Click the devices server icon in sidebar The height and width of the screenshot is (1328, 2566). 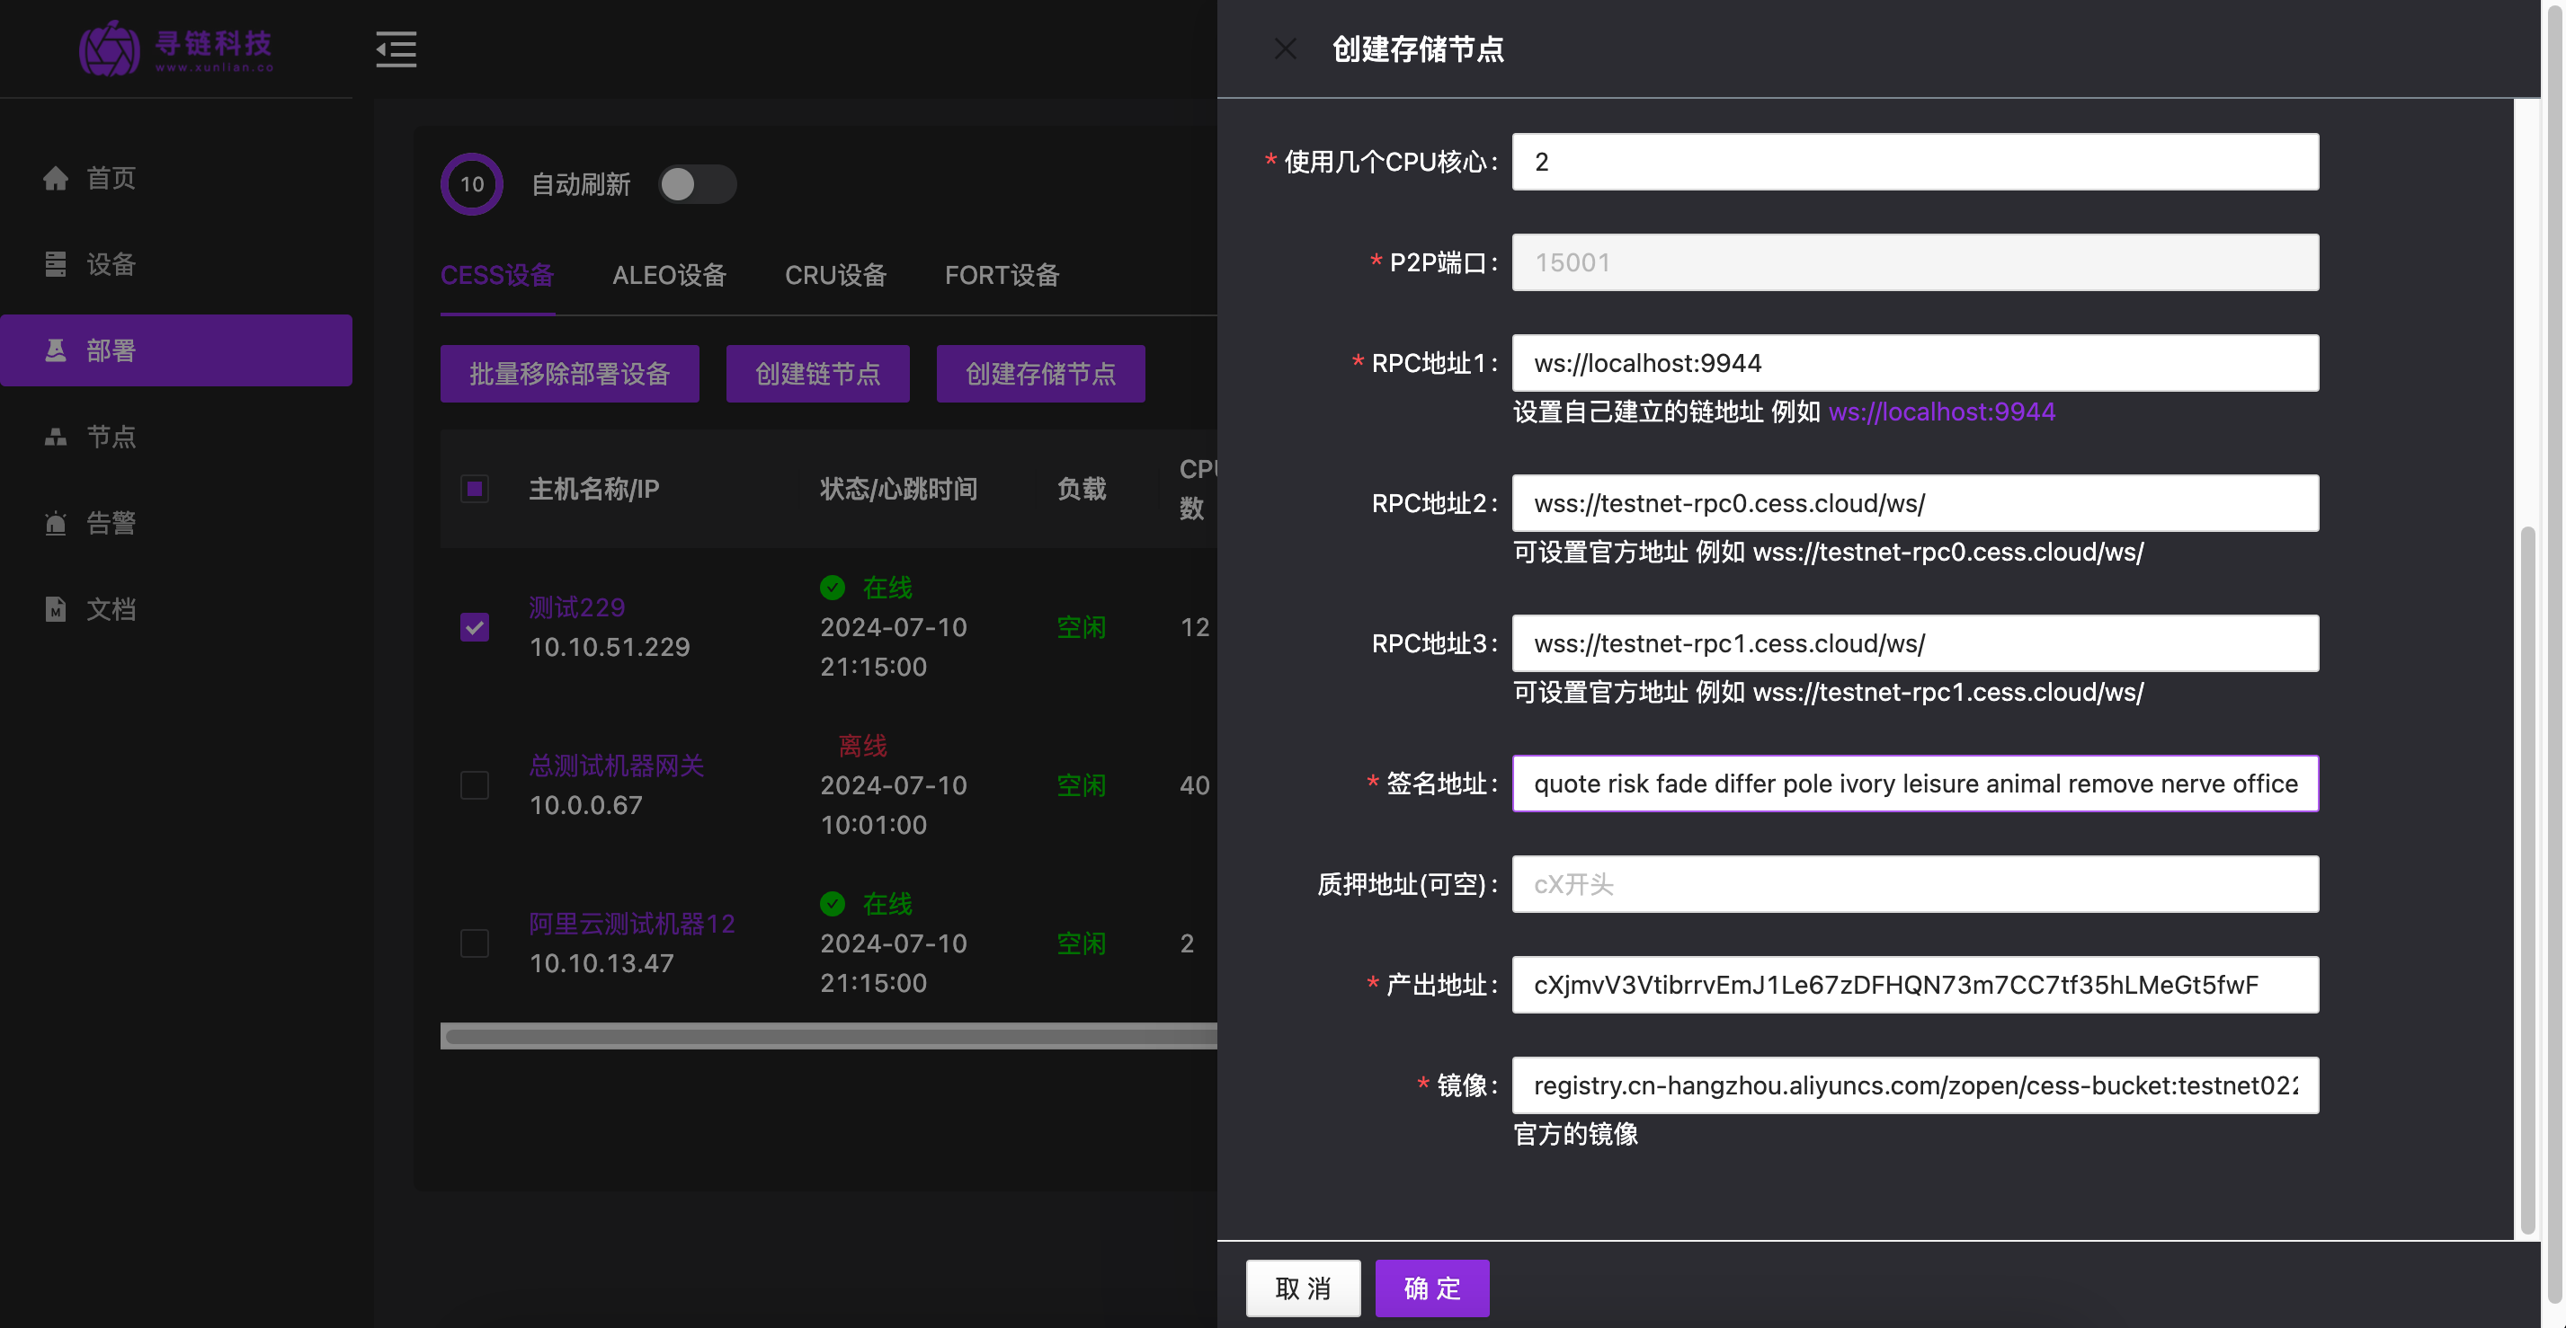[x=56, y=264]
